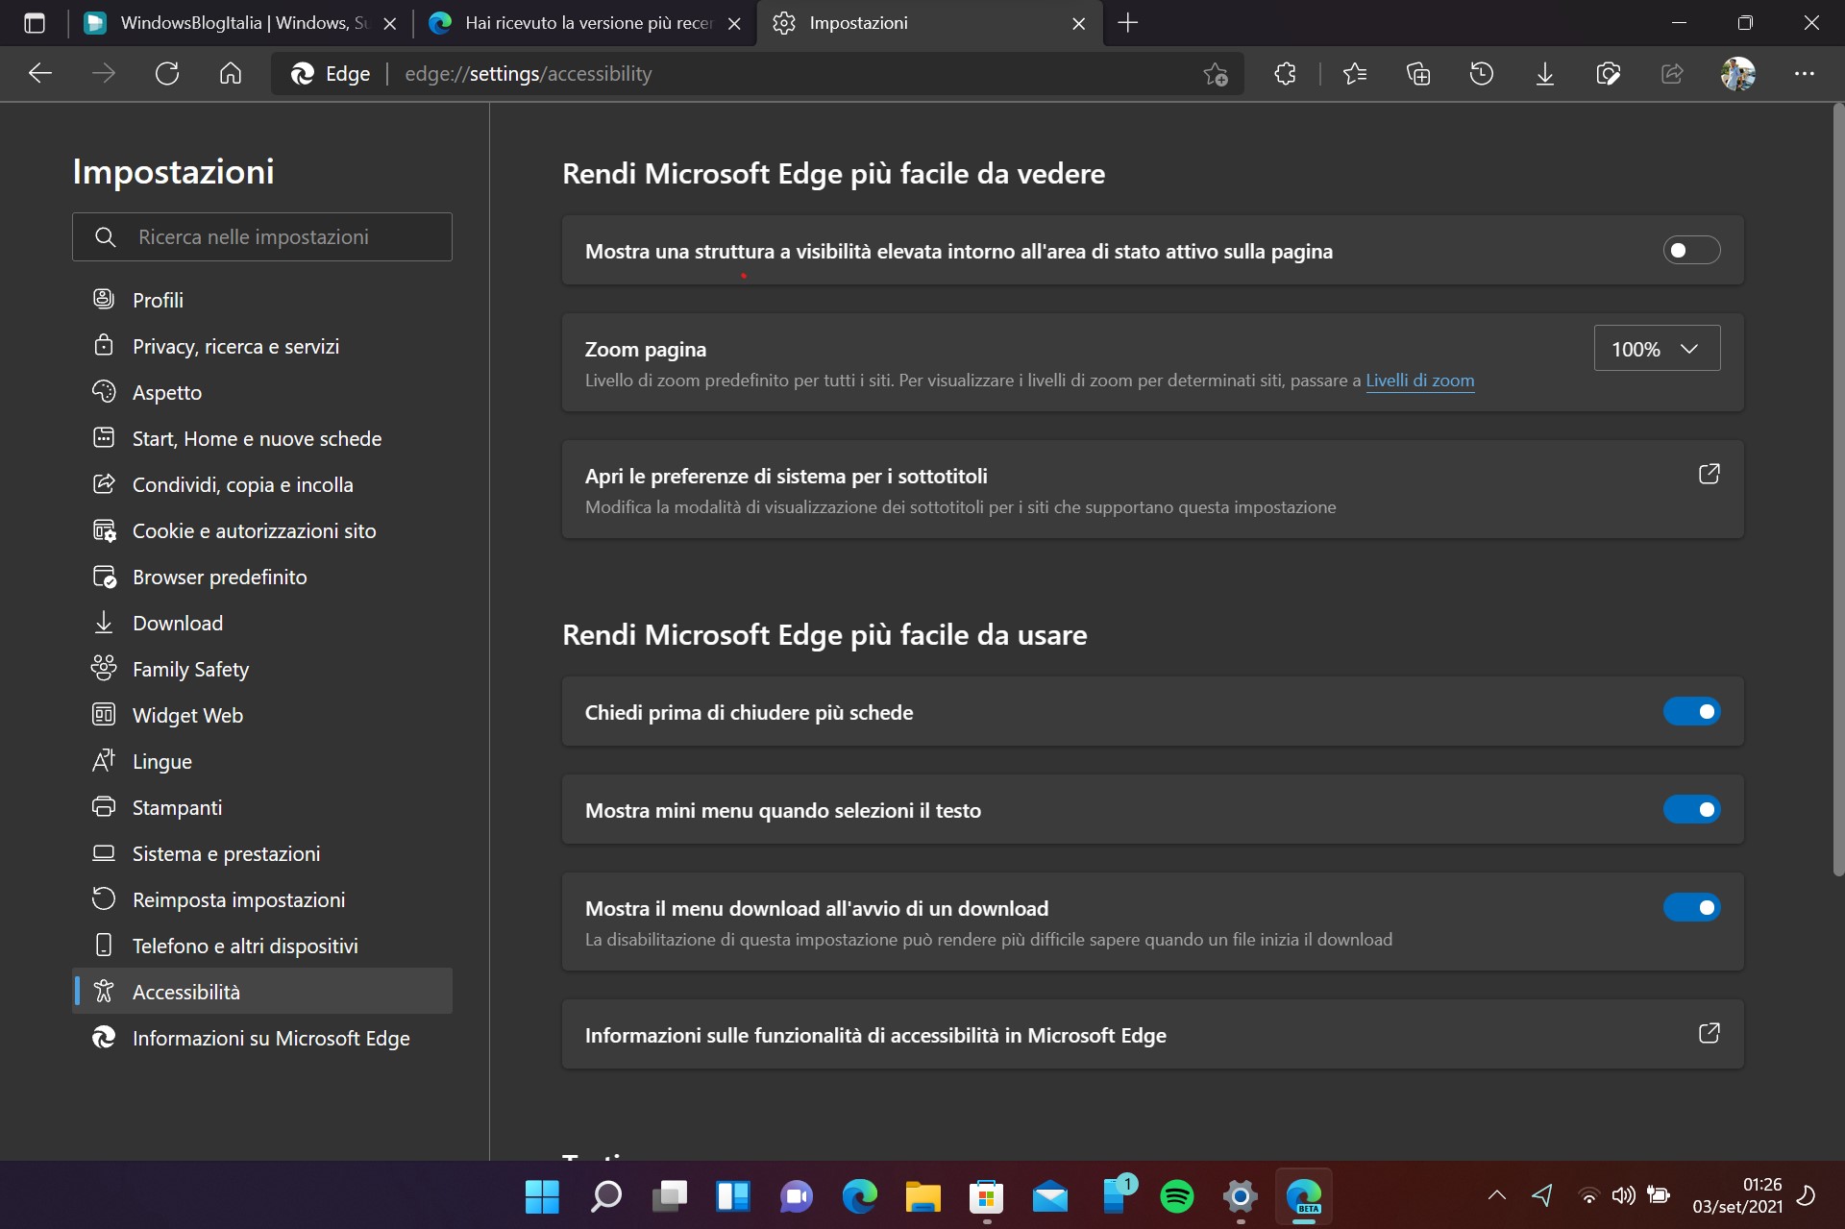Image resolution: width=1845 pixels, height=1229 pixels.
Task: Open 'Browser predefinito' section
Action: (262, 577)
